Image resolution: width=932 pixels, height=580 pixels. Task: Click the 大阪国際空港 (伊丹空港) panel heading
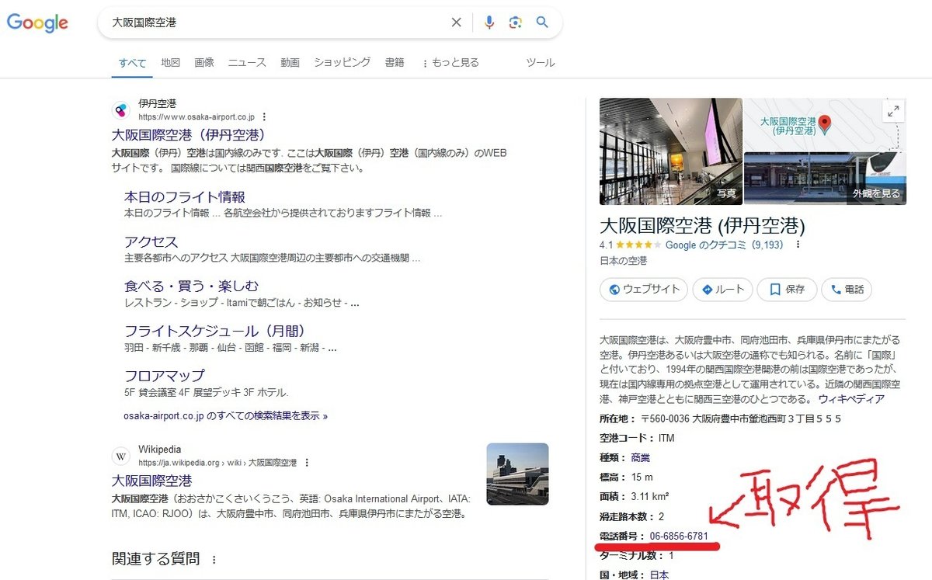tap(702, 226)
